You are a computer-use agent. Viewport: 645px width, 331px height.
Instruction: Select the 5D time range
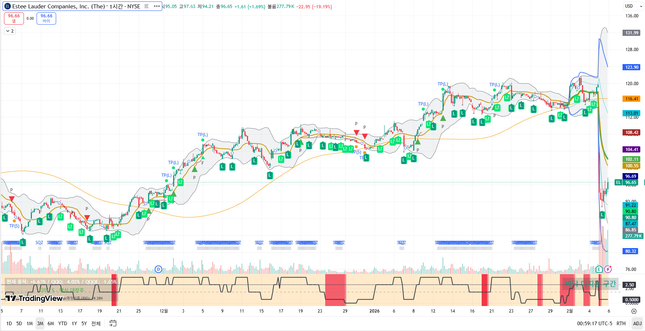(x=19, y=323)
